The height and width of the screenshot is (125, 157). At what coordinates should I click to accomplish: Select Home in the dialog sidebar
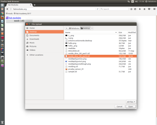(44, 28)
